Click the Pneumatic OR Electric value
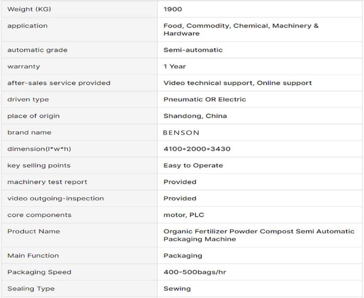This screenshot has width=364, height=298. tap(205, 100)
